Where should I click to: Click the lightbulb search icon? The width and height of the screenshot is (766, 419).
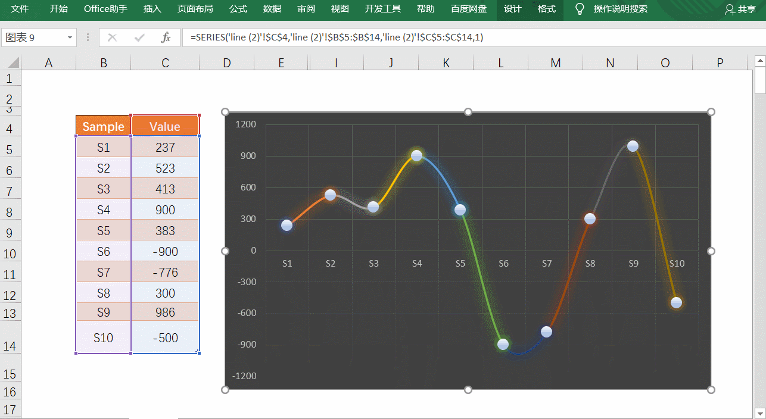coord(579,9)
